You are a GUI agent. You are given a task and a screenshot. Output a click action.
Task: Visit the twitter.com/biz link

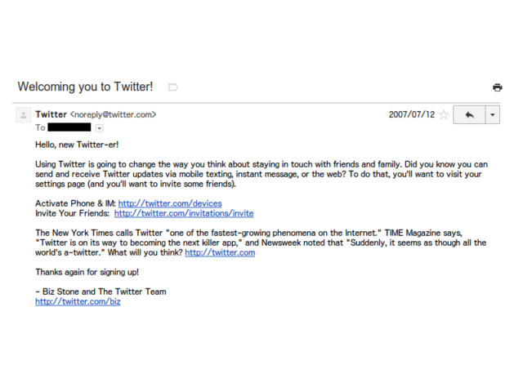click(78, 301)
